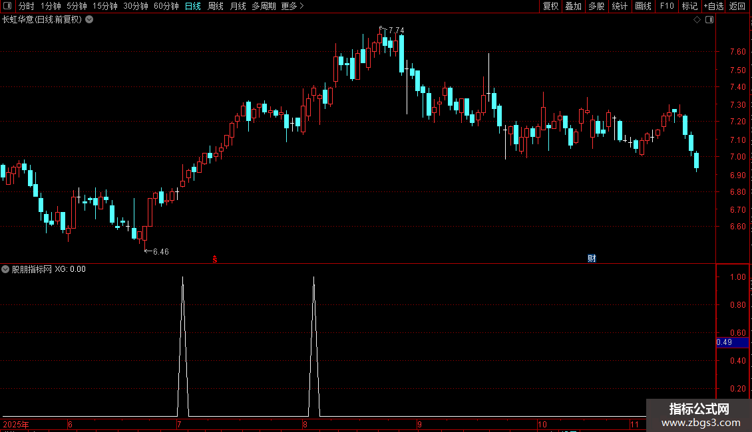This screenshot has height=432, width=752.
Task: Click the red dollar marker below chart
Action: pos(215,259)
